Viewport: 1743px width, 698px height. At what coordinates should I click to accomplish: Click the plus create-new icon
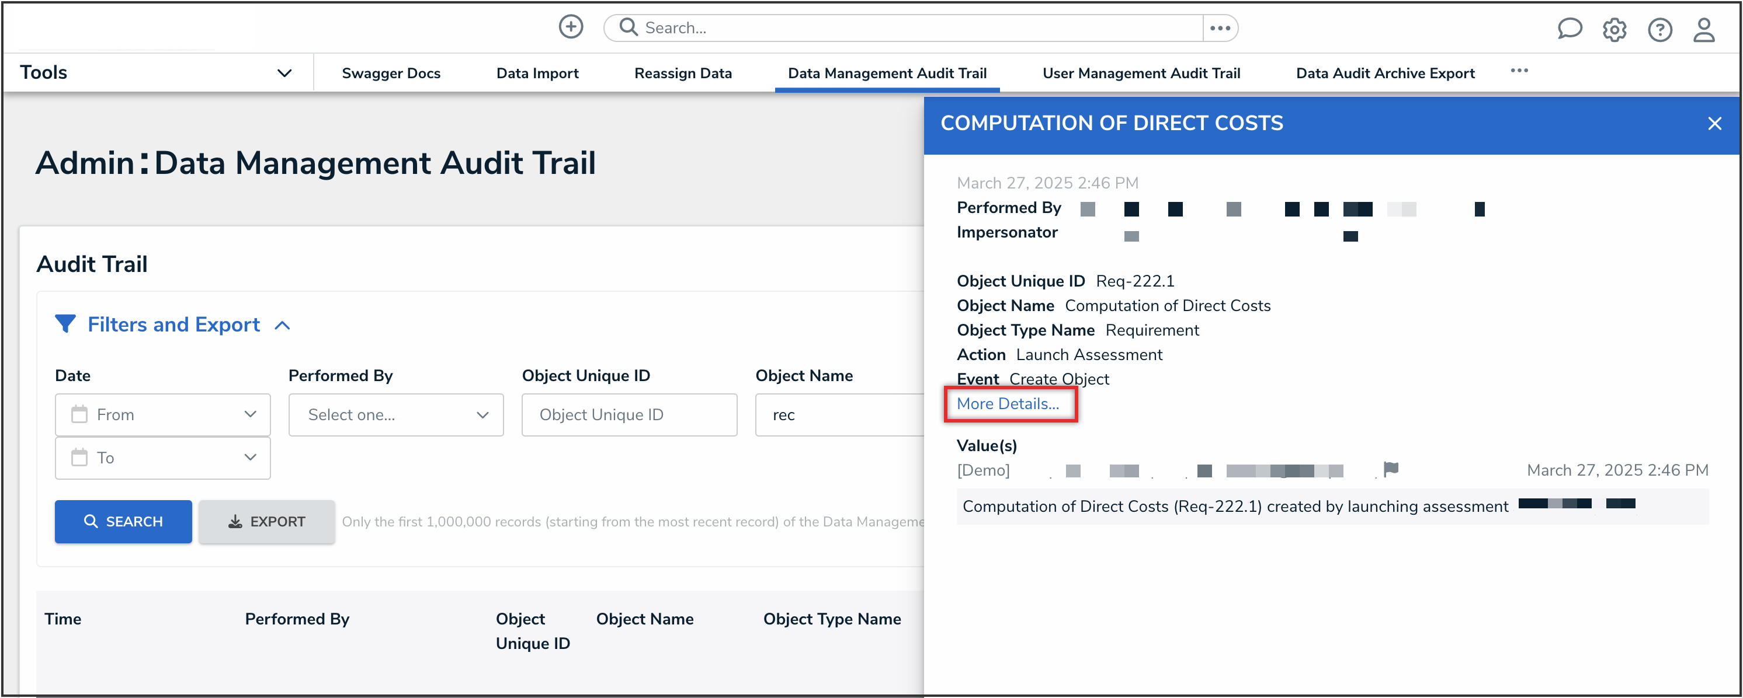pos(571,27)
